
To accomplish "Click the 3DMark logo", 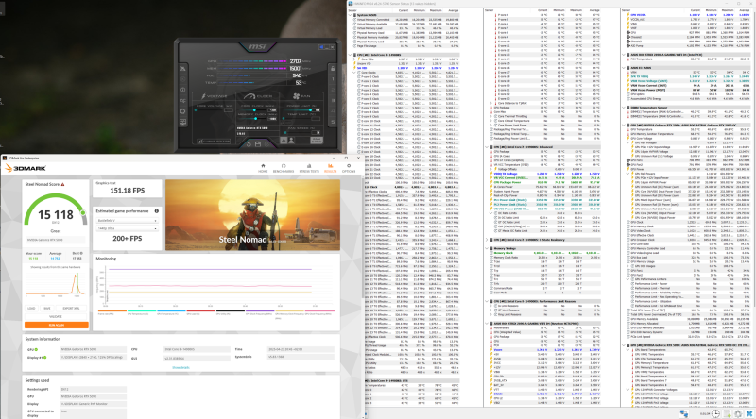I will click(26, 168).
